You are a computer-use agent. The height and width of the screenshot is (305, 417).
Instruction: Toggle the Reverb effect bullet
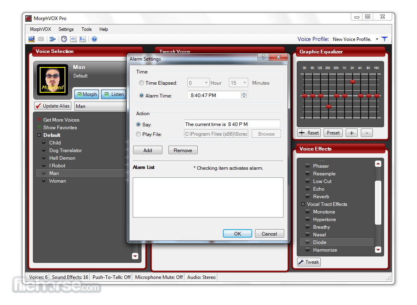(x=308, y=196)
